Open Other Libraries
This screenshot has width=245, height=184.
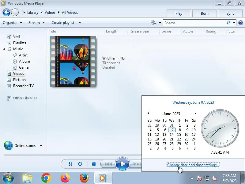coord(22,98)
